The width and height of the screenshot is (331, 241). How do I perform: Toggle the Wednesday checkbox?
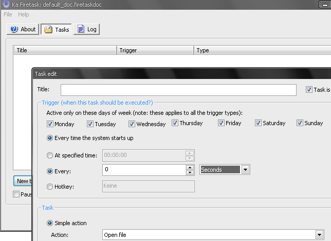(132, 124)
